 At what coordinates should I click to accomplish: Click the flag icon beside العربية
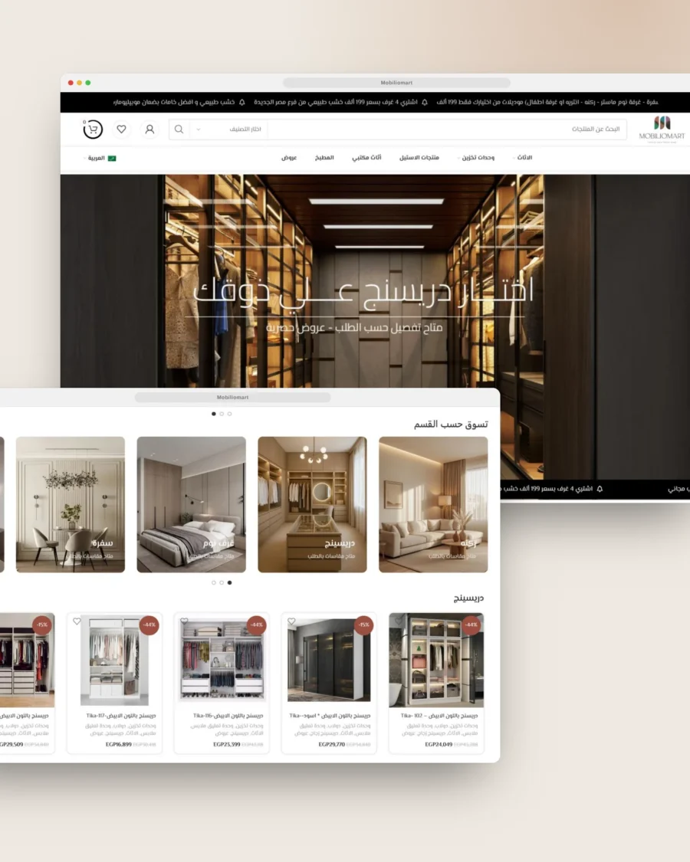tap(112, 159)
